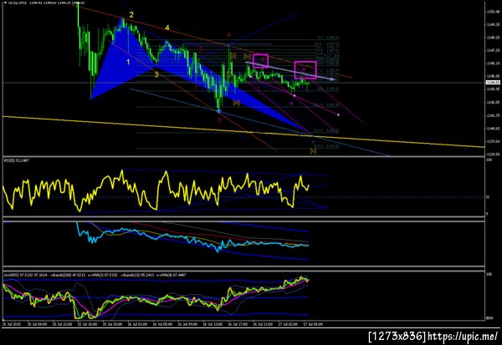Image resolution: width=502 pixels, height=345 pixels.
Task: Select the white wave label 1
Action: tap(128, 62)
